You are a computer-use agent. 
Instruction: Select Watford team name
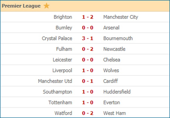63,113
